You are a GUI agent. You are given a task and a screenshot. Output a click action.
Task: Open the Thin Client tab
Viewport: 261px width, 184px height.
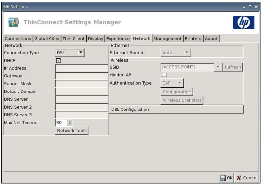(73, 39)
